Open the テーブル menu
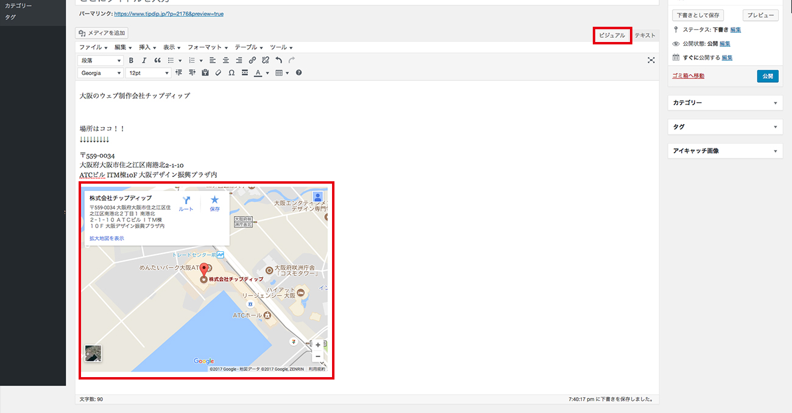This screenshot has width=792, height=413. (249, 47)
